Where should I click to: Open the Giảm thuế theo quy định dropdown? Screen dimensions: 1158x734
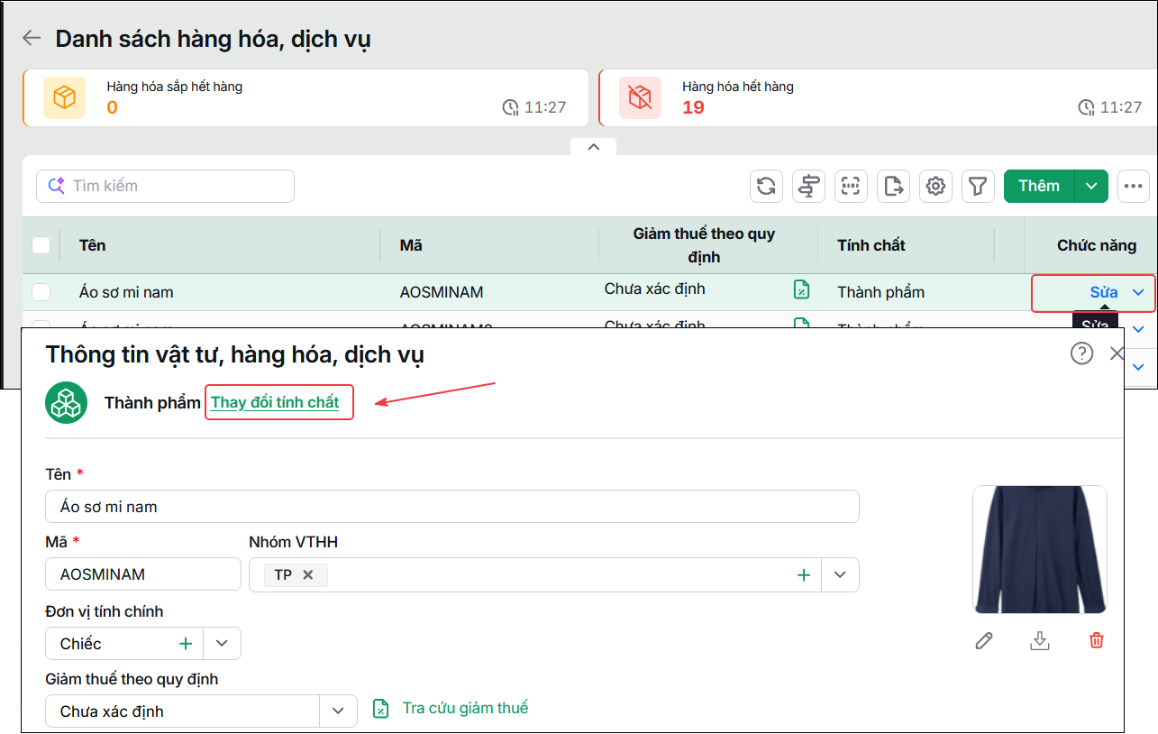tap(338, 711)
